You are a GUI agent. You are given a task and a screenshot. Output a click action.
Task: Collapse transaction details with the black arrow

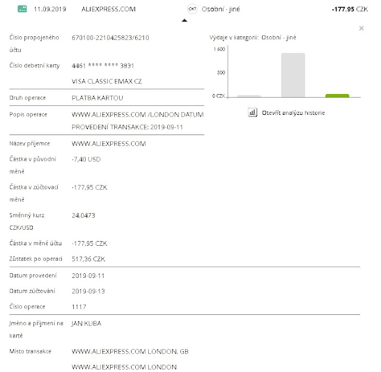pos(185,20)
